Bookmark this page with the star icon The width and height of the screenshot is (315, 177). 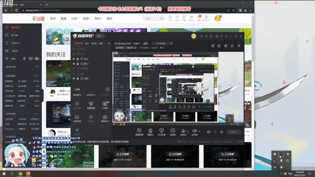coord(233,10)
